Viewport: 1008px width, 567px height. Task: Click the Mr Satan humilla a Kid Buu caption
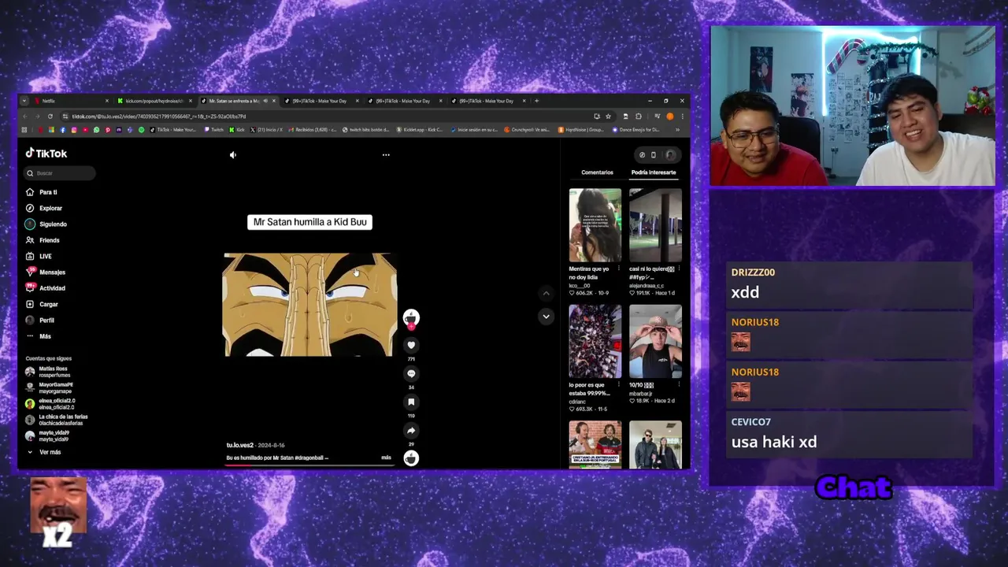[309, 222]
